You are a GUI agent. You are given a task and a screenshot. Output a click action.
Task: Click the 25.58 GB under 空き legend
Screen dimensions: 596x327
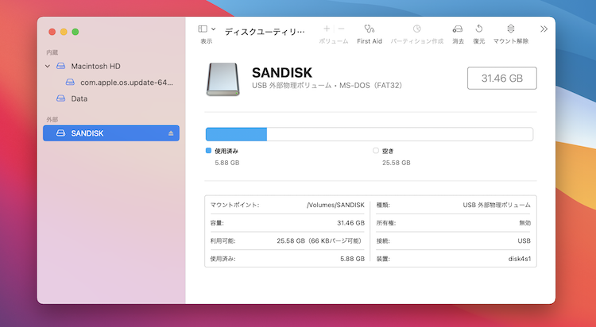(x=397, y=163)
